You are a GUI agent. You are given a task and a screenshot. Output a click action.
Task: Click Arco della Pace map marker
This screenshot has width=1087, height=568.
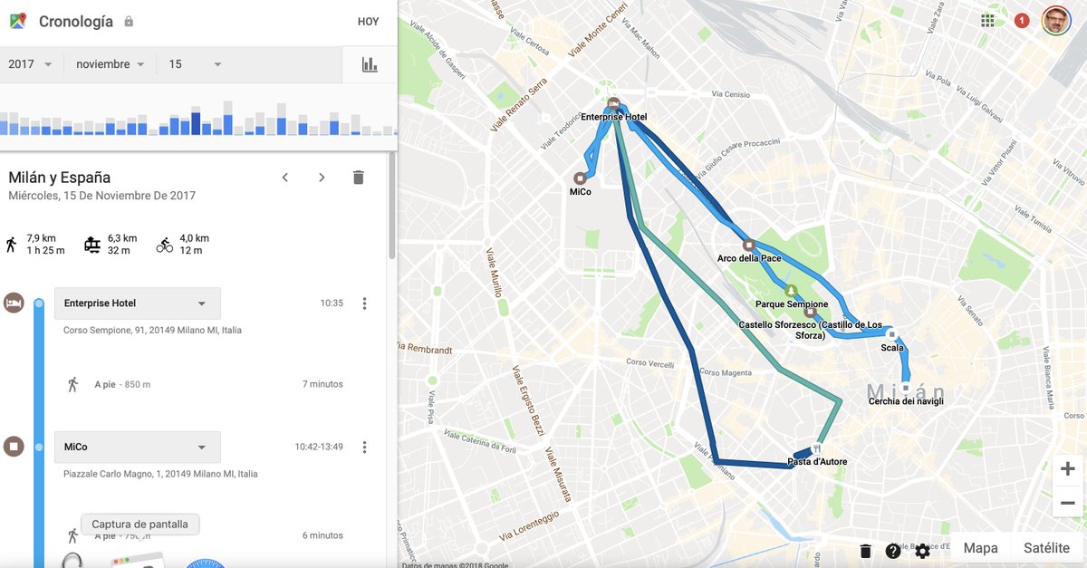(x=748, y=245)
